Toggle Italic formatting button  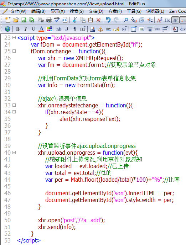coord(26,29)
